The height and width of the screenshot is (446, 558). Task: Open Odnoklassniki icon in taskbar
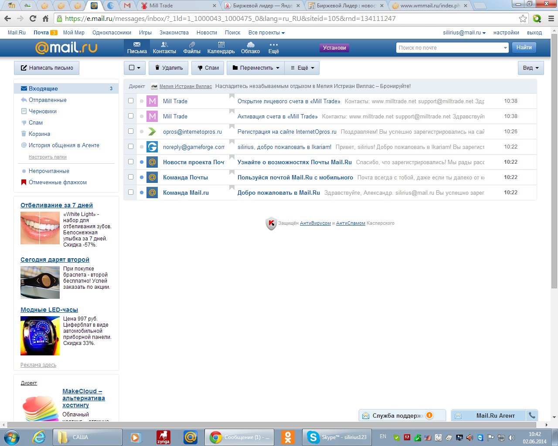288,437
